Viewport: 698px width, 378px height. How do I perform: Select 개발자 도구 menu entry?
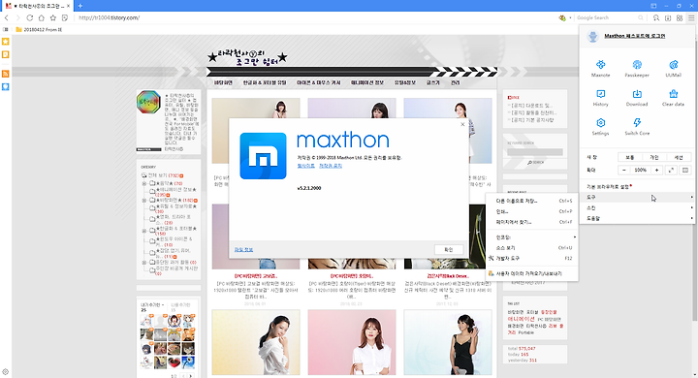point(532,258)
